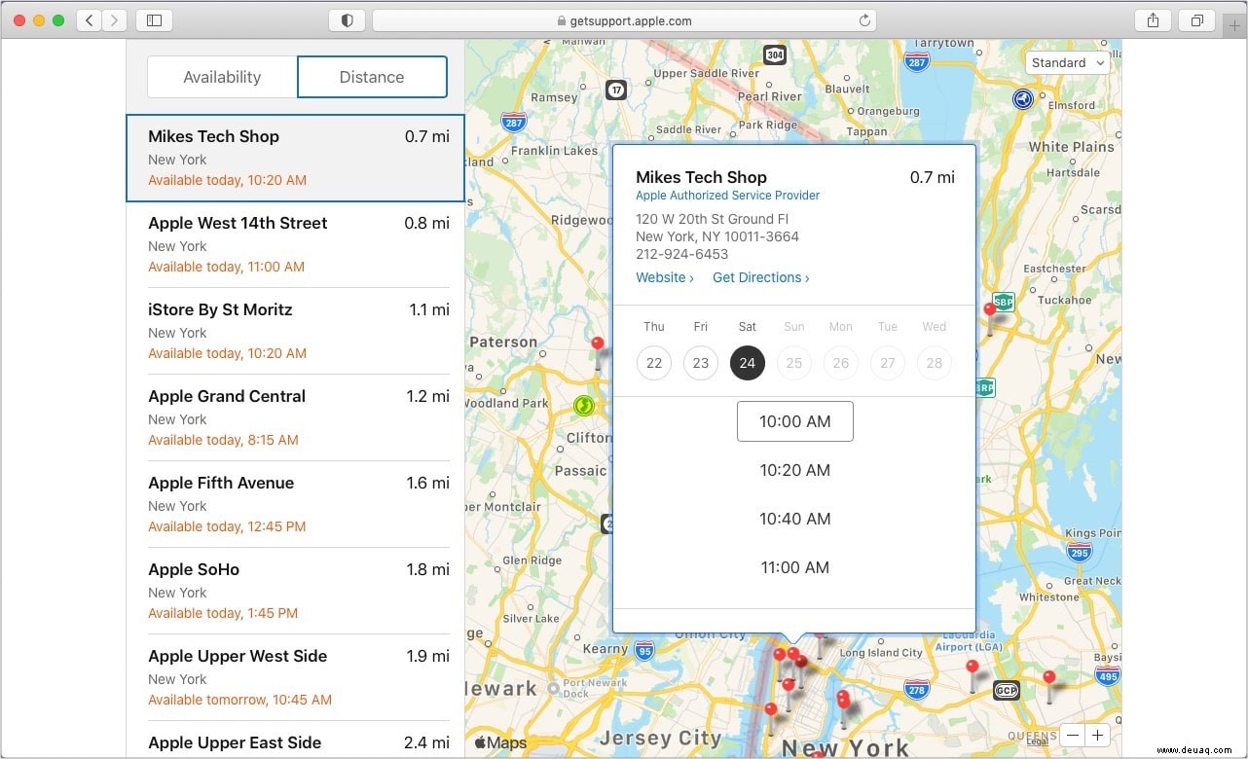Select Apple Fifth Avenue location
Image resolution: width=1248 pixels, height=759 pixels.
pos(296,504)
